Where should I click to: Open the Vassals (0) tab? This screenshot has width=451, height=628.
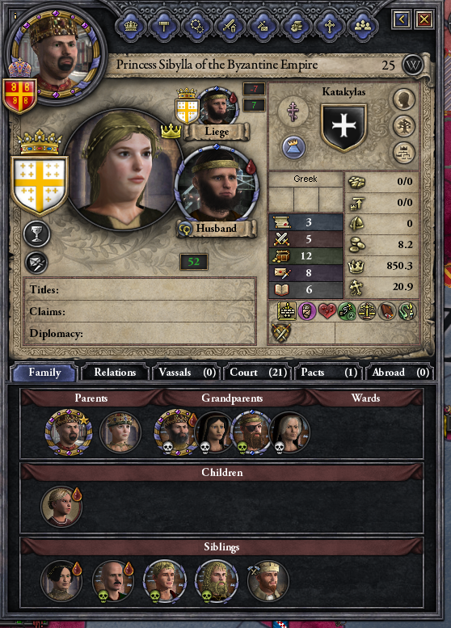pos(187,373)
